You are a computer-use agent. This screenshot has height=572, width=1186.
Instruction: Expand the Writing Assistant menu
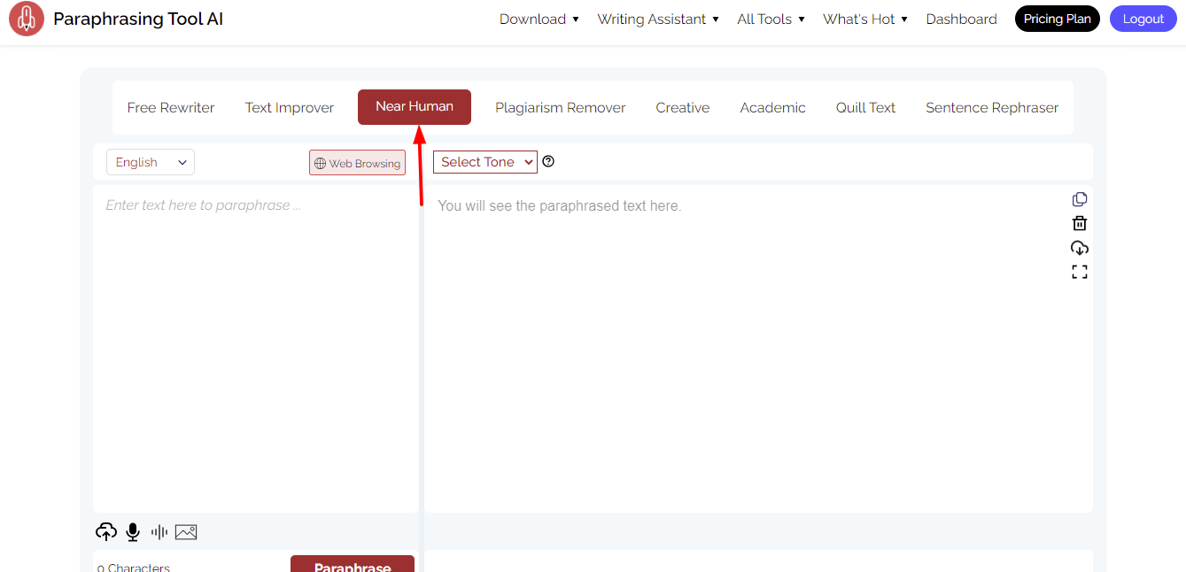pyautogui.click(x=658, y=19)
